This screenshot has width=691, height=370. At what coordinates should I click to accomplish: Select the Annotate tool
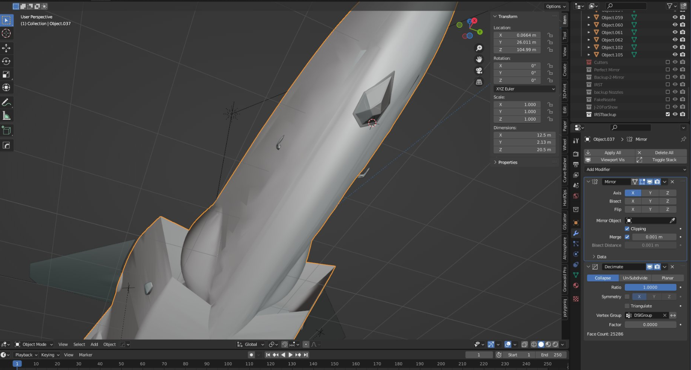pos(6,102)
